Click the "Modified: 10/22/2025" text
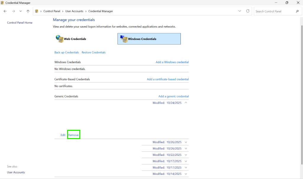 [x=167, y=155]
